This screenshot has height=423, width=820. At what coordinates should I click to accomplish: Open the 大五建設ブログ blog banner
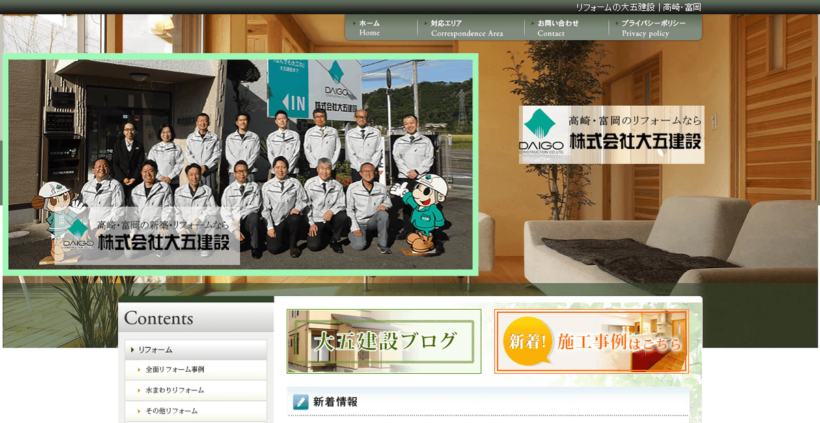(x=385, y=340)
